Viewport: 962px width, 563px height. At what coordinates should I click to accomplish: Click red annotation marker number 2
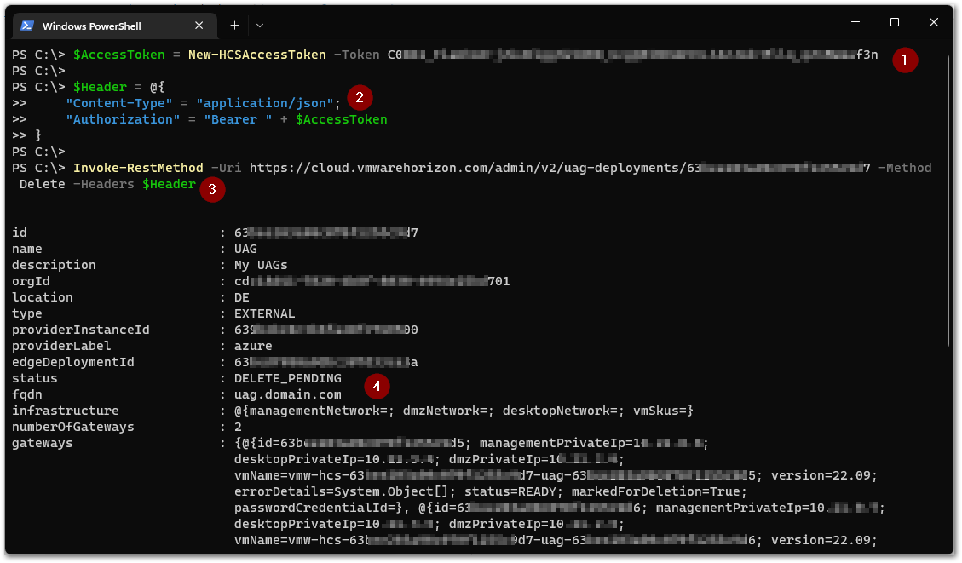click(360, 97)
